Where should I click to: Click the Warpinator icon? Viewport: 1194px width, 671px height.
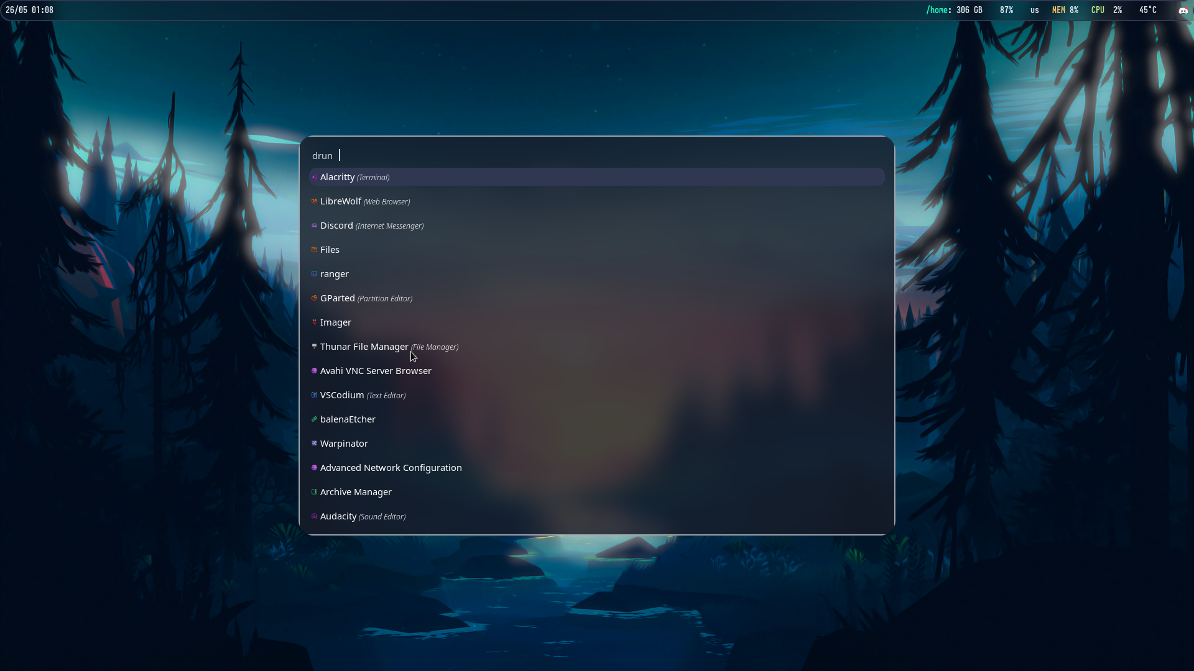point(314,444)
